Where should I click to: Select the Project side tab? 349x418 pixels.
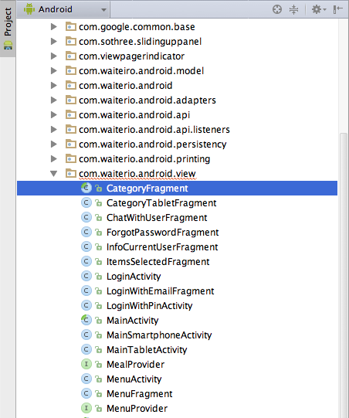[8, 29]
